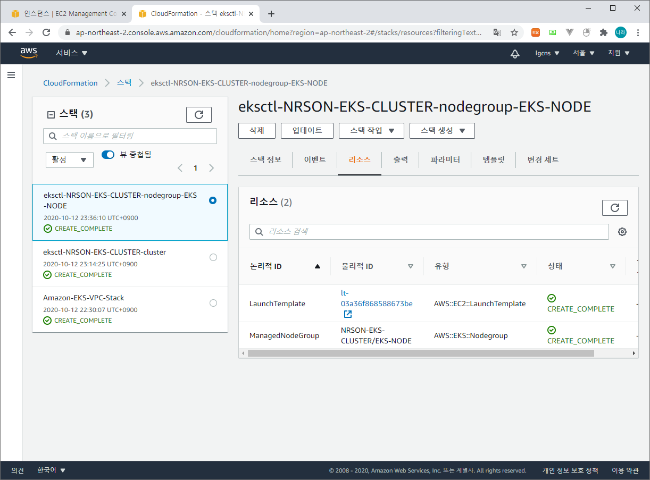Click the resource search field
This screenshot has width=650, height=480.
pyautogui.click(x=429, y=232)
